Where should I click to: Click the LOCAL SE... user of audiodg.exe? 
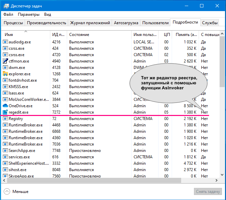pos(144,42)
